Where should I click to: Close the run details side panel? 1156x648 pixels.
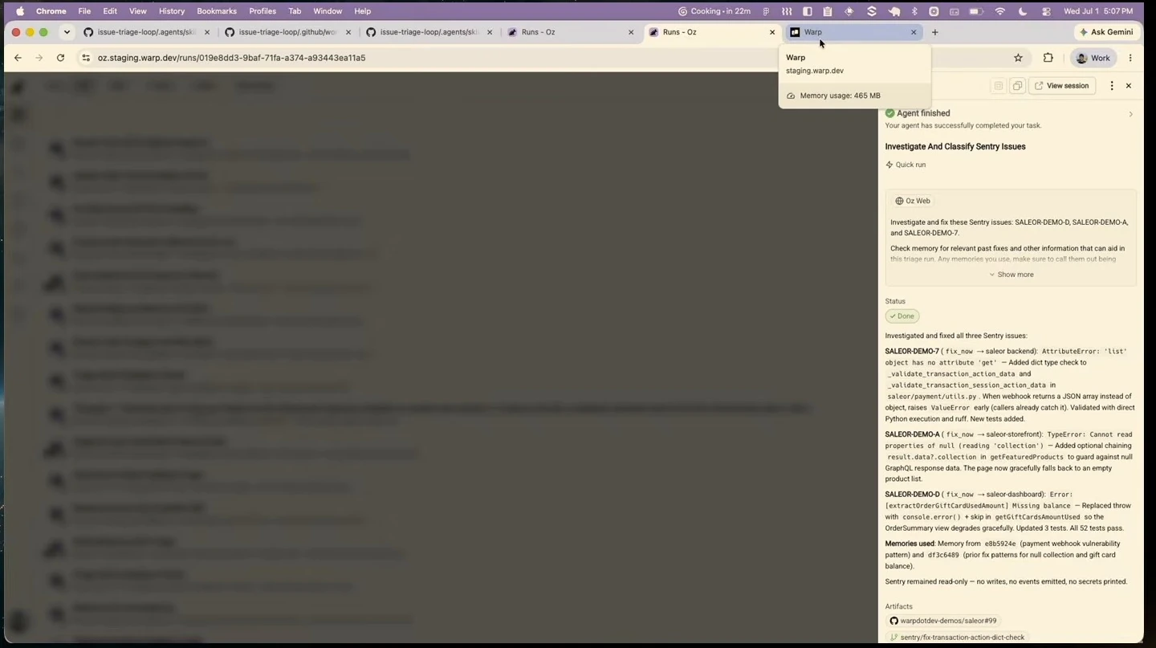(x=1129, y=86)
